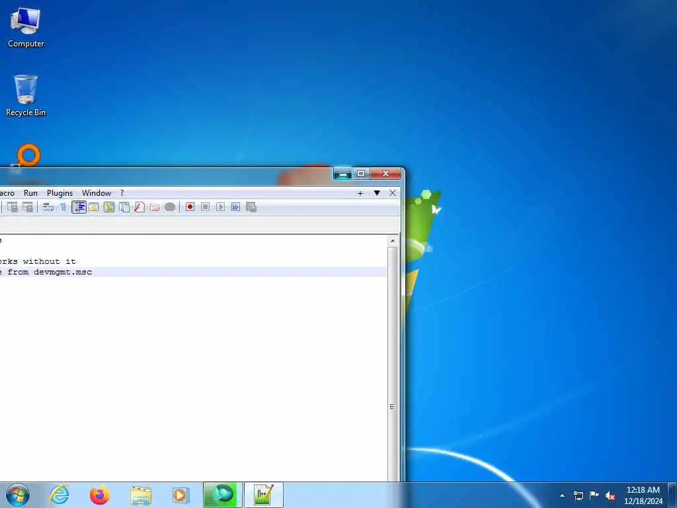Open Folder as Workspace icon
This screenshot has height=508, width=677.
point(155,207)
